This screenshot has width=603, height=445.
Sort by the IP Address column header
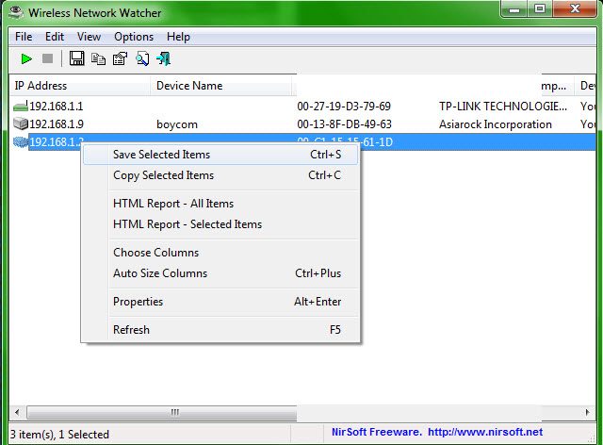click(79, 86)
